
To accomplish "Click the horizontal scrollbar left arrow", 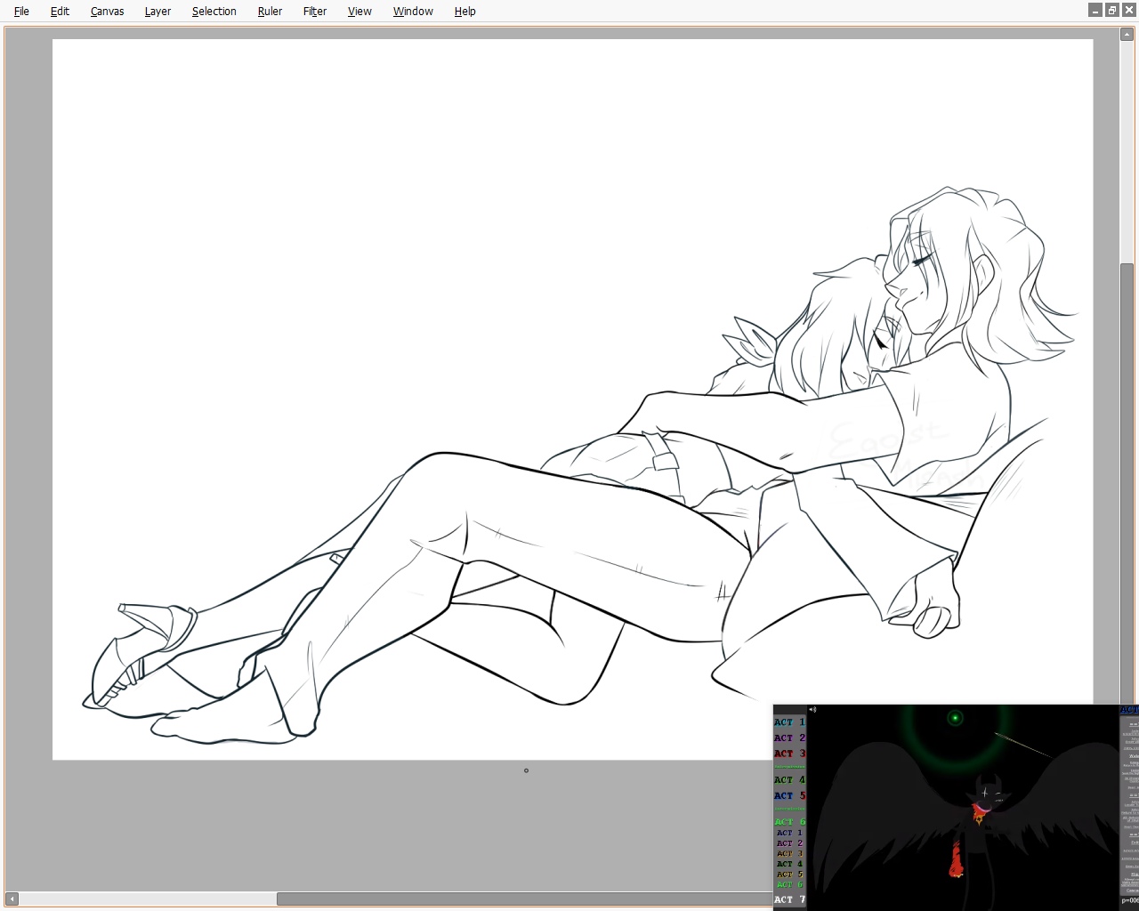I will (12, 899).
